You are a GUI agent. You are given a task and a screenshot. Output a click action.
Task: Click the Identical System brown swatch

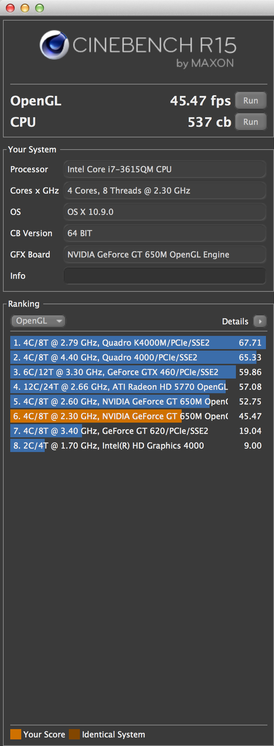pos(74,734)
